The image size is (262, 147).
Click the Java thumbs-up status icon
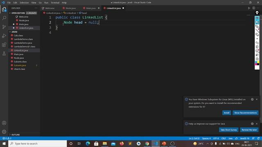point(236,138)
